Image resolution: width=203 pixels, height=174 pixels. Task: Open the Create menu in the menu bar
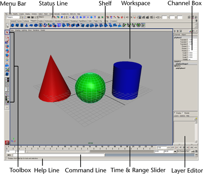[x=21, y=14]
